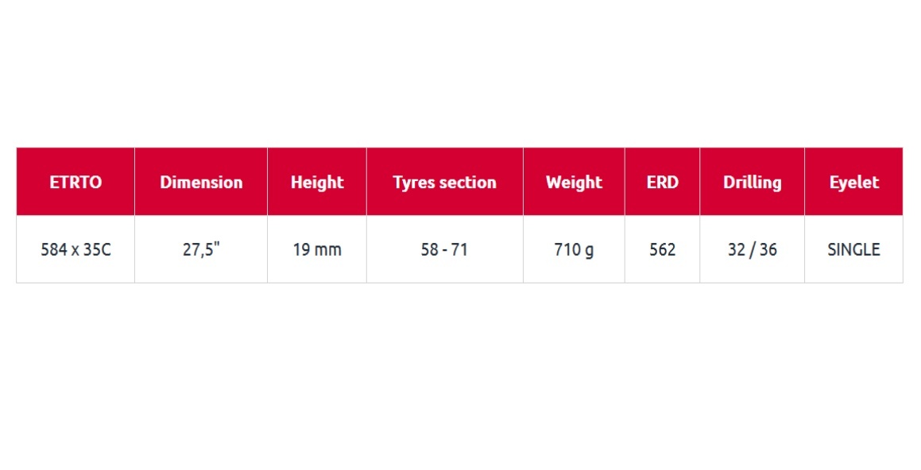Select the 27,5" dimension value
Image resolution: width=921 pixels, height=470 pixels.
point(201,249)
